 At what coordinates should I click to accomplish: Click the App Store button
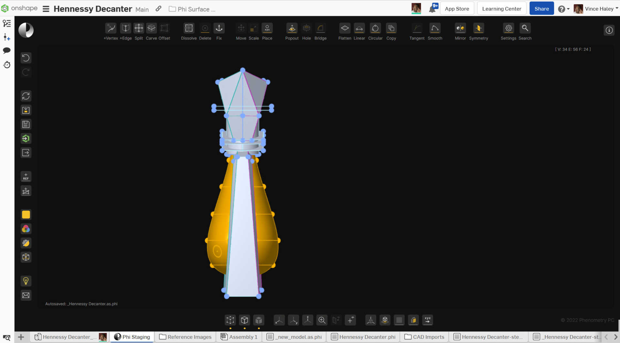(x=457, y=9)
